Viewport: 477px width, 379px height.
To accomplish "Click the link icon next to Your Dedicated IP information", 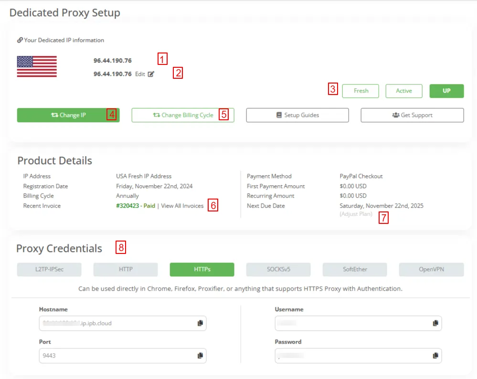I will tap(20, 40).
